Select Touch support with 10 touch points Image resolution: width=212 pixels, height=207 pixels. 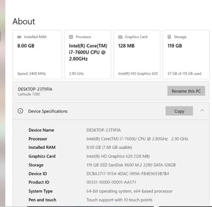click(120, 200)
